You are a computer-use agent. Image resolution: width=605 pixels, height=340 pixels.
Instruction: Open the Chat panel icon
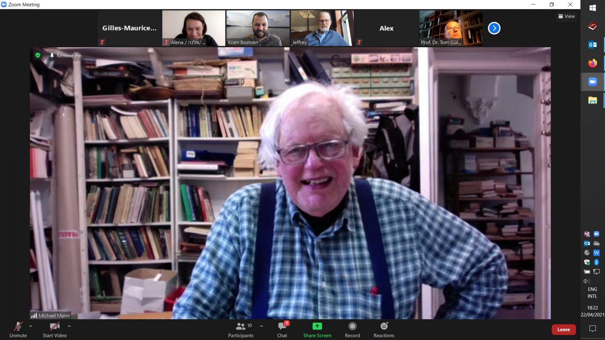pos(282,326)
